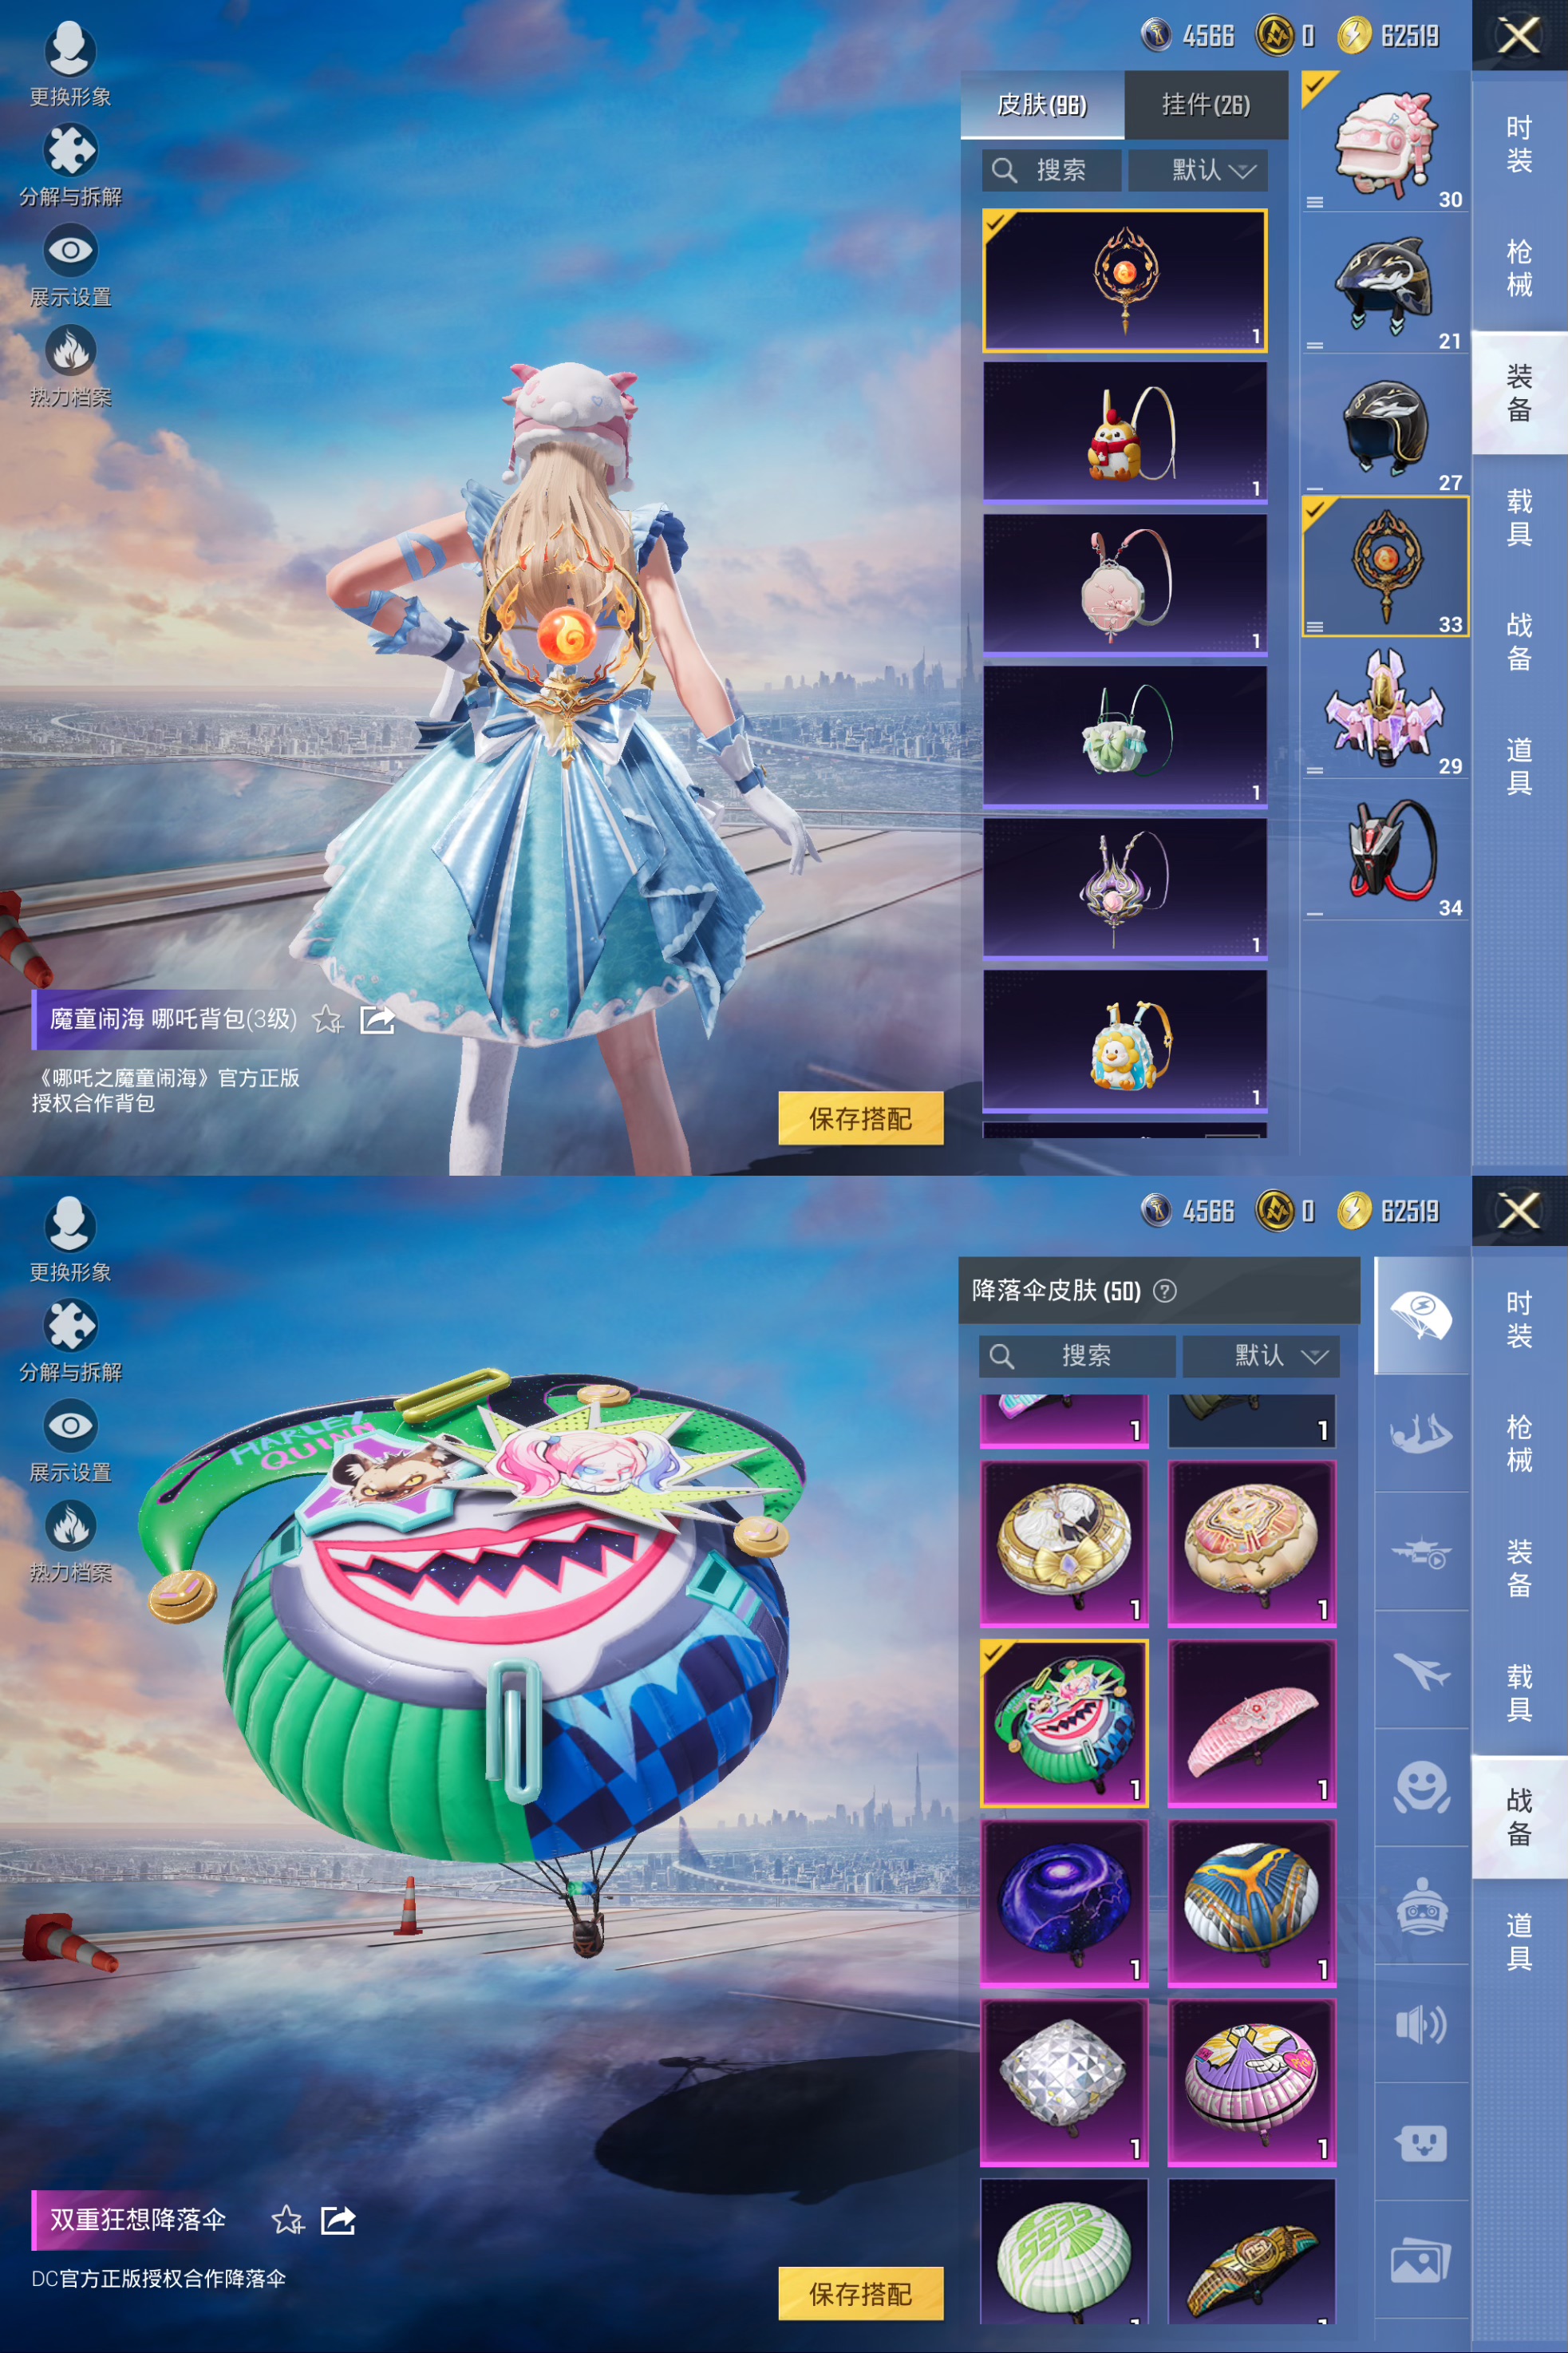Select the red-black backpack slot numbered 34
Image resolution: width=1568 pixels, height=2353 pixels.
click(1385, 850)
